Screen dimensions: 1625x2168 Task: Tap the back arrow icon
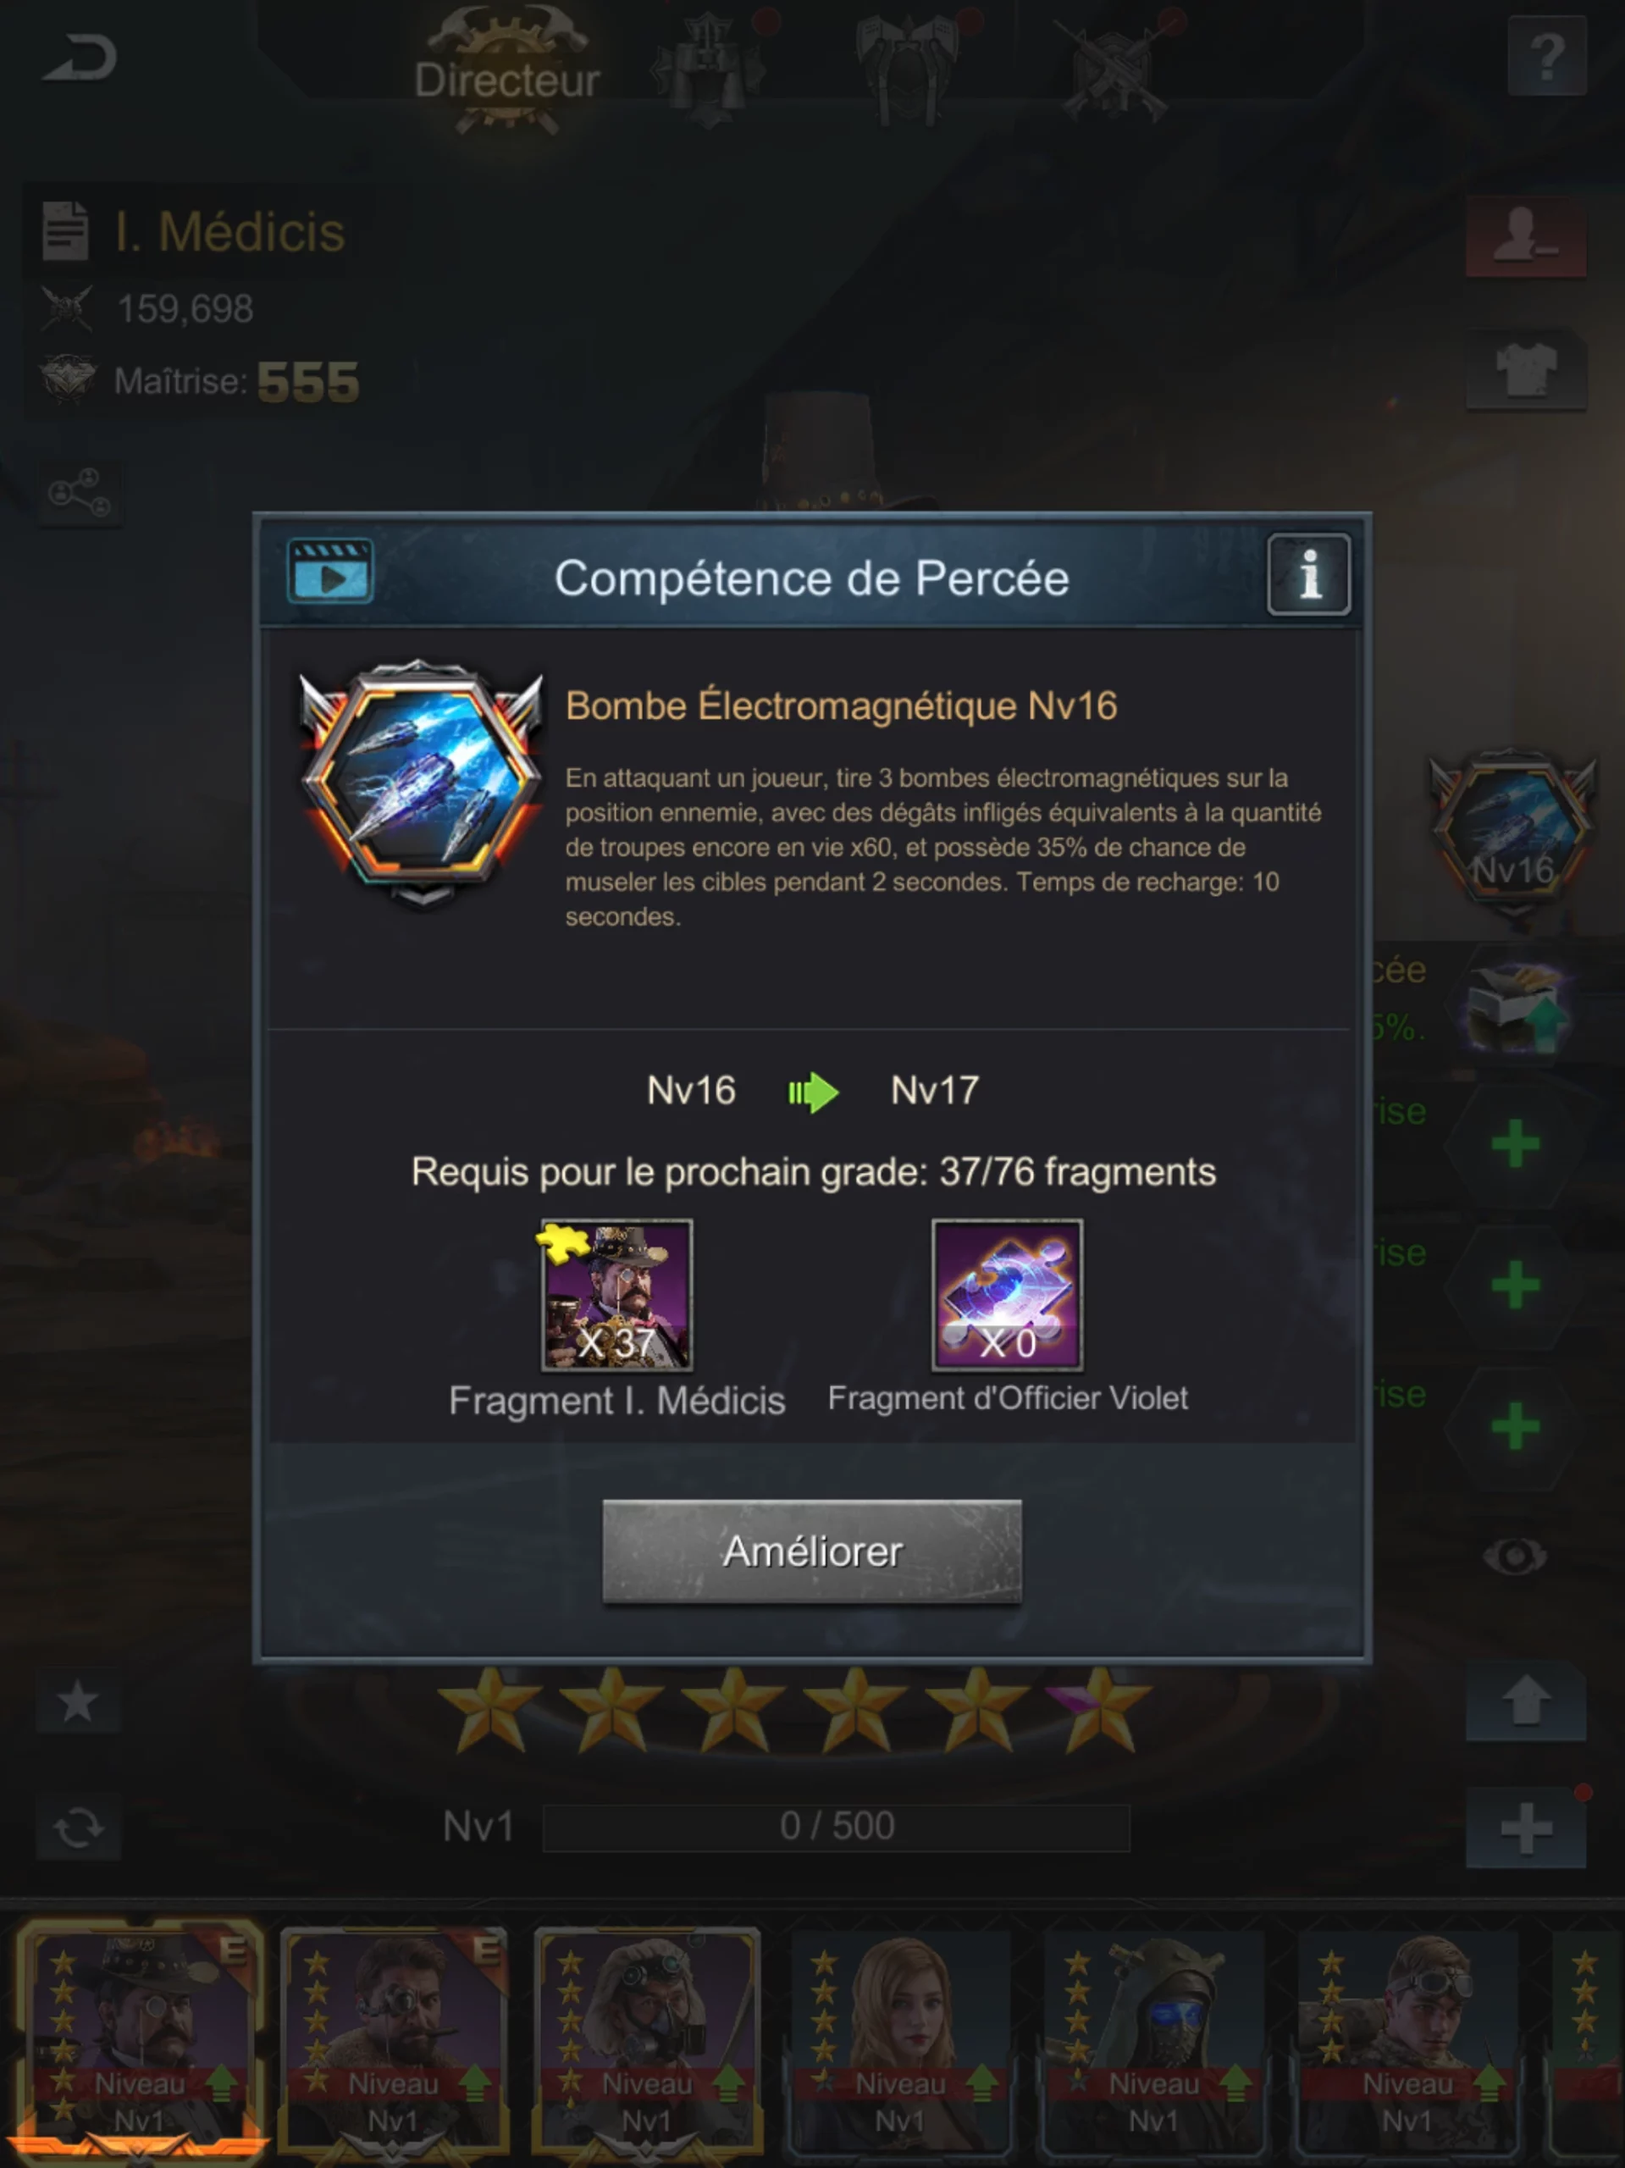(80, 58)
